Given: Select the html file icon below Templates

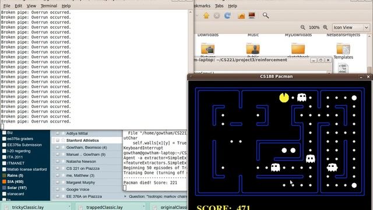Looking at the screenshot, I should click(343, 68).
